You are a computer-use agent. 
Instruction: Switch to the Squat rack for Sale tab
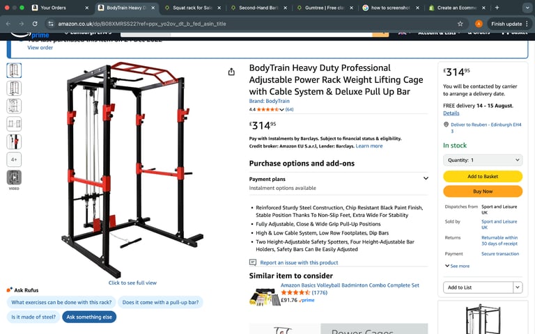tap(192, 8)
